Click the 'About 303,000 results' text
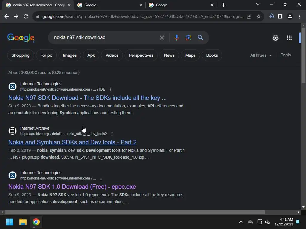The image size is (306, 229). pyautogui.click(x=44, y=72)
